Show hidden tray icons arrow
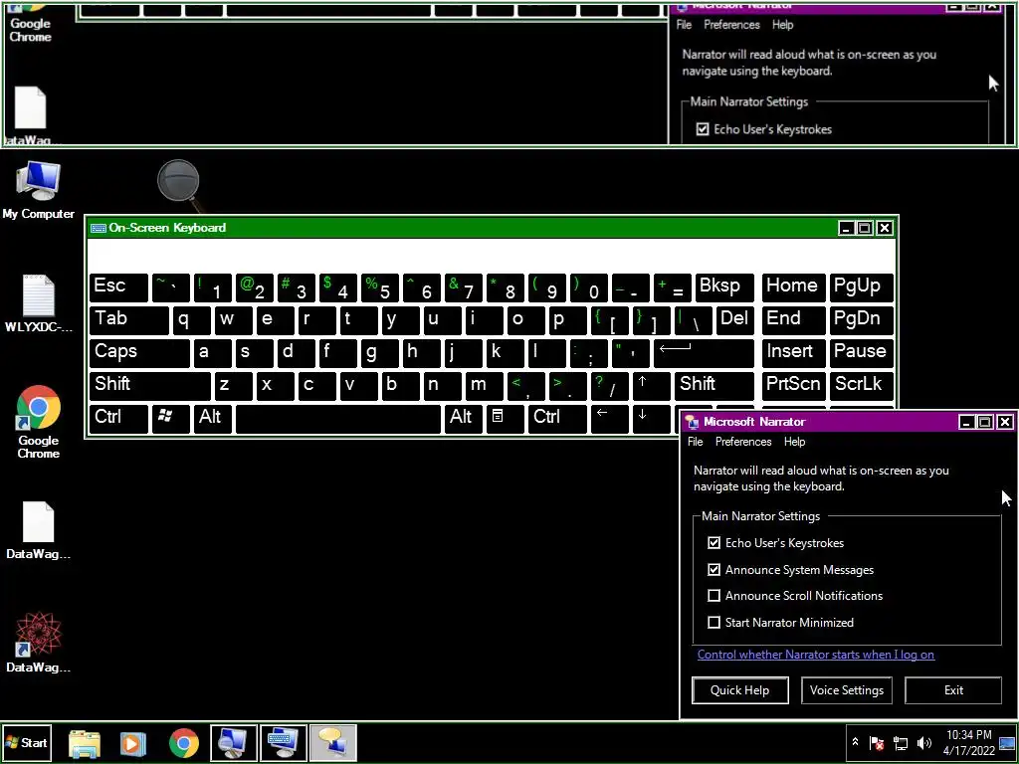1019x764 pixels. click(x=855, y=742)
